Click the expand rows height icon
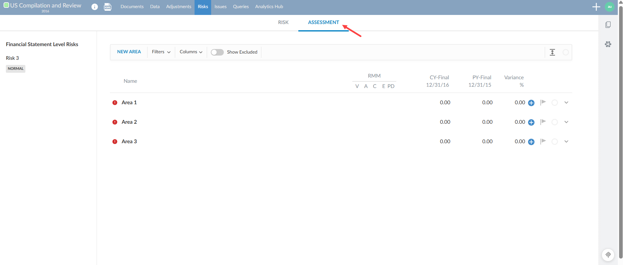 pyautogui.click(x=552, y=52)
